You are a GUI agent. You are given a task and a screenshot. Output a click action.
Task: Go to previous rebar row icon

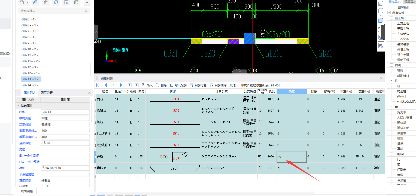point(106,85)
